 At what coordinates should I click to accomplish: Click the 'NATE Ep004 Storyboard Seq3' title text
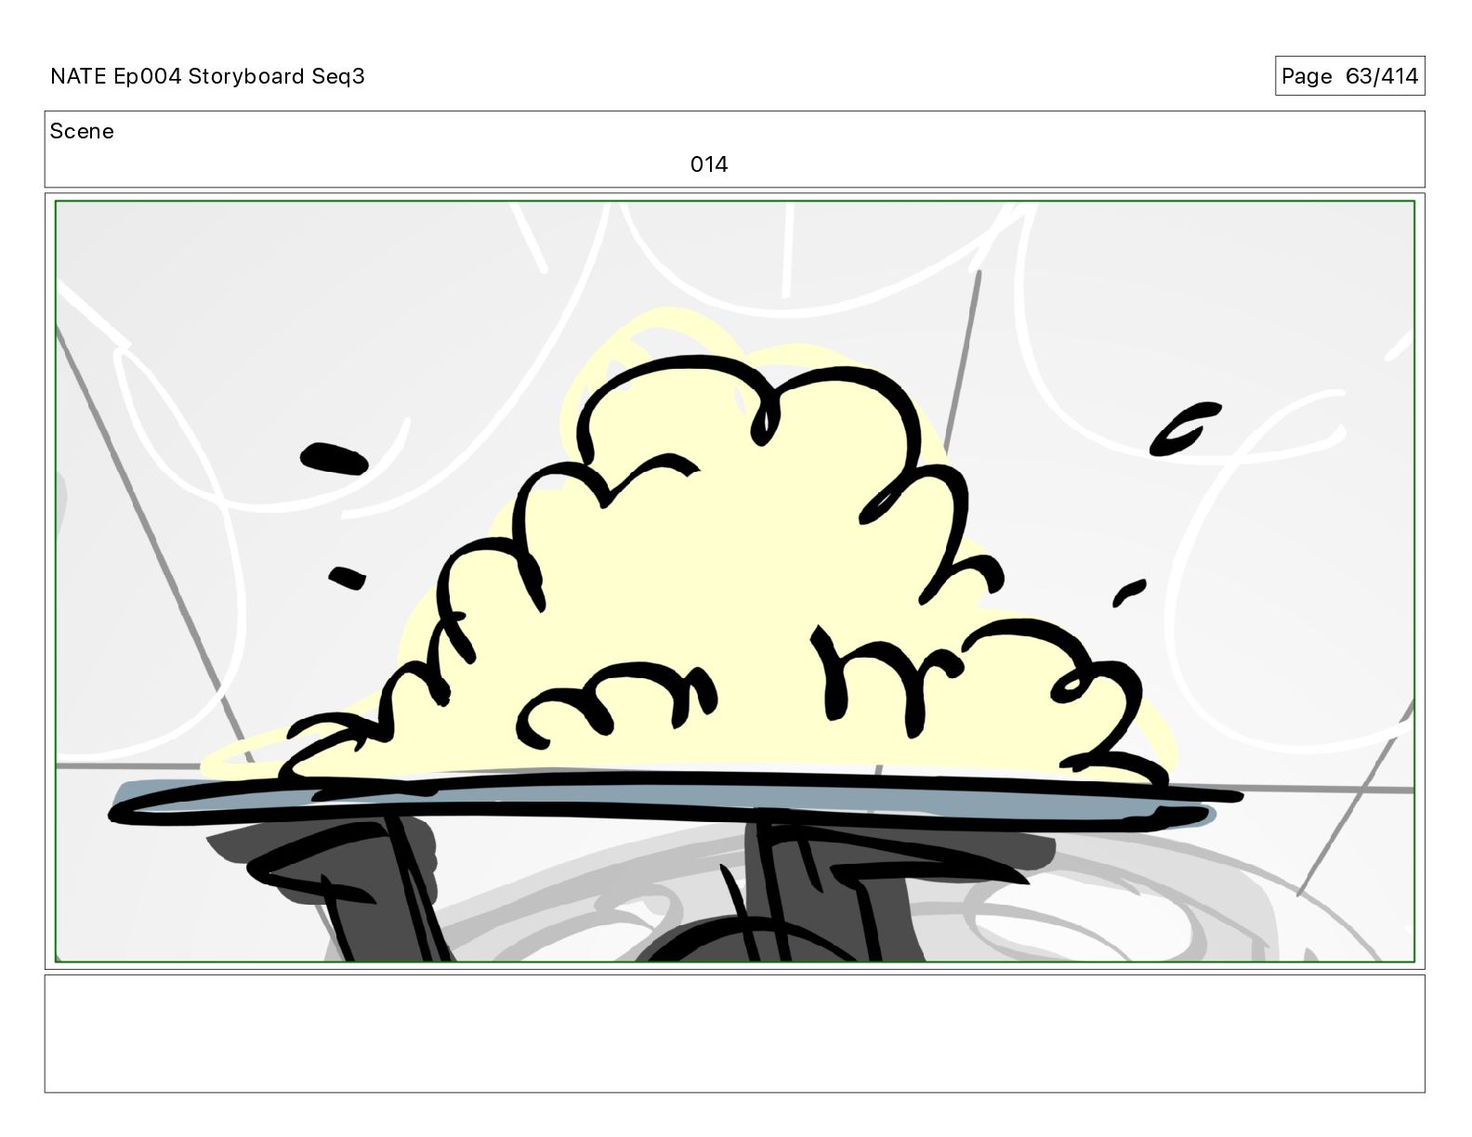(x=207, y=76)
